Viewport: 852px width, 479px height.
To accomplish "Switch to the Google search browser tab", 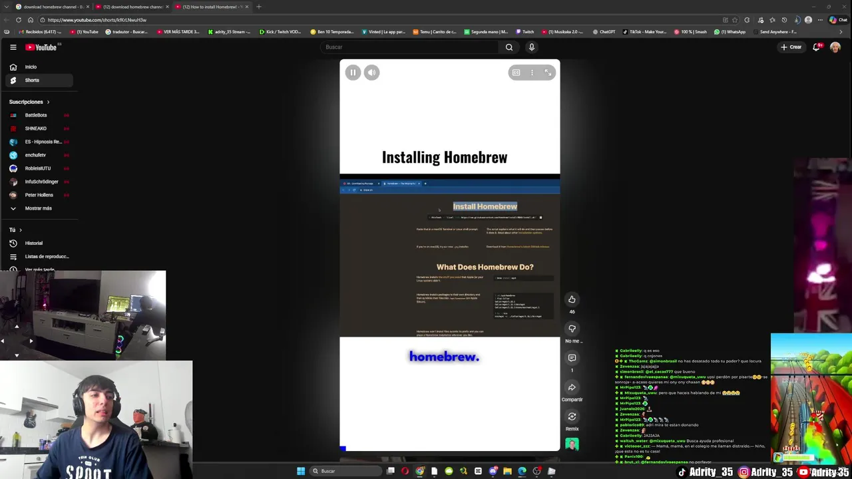I will tap(52, 7).
